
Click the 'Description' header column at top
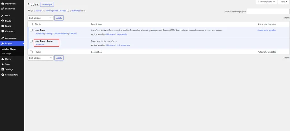pyautogui.click(x=96, y=24)
